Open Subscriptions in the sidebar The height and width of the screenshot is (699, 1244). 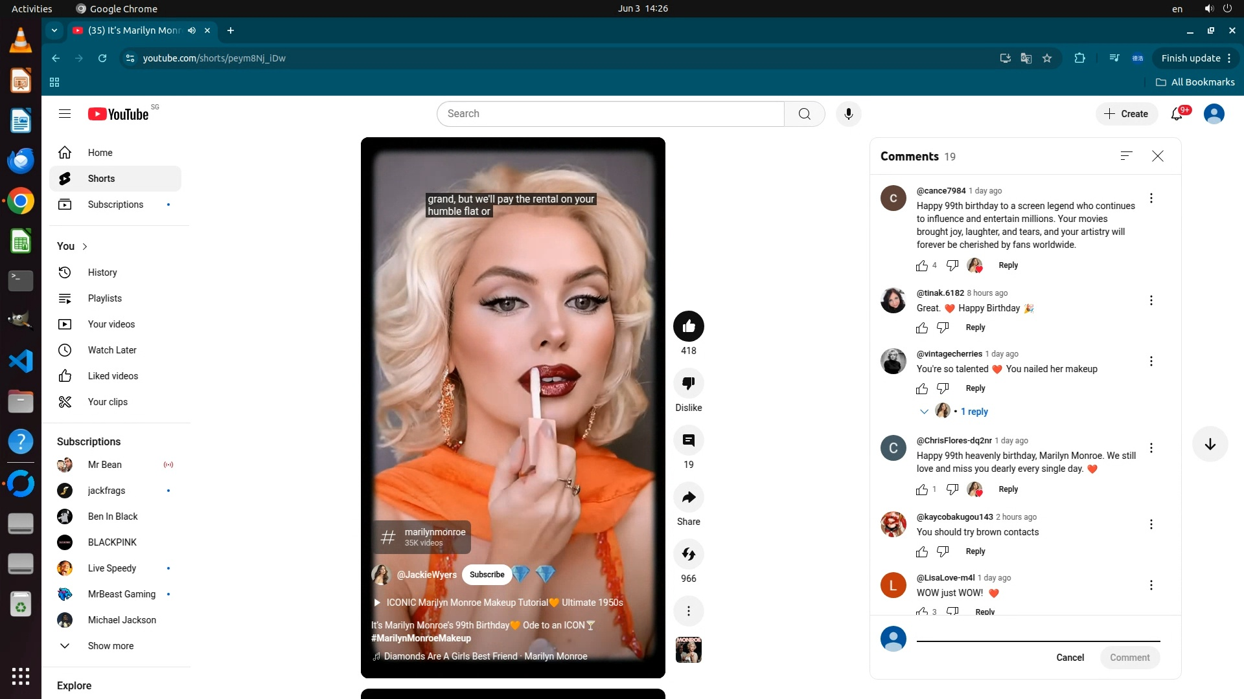115,205
